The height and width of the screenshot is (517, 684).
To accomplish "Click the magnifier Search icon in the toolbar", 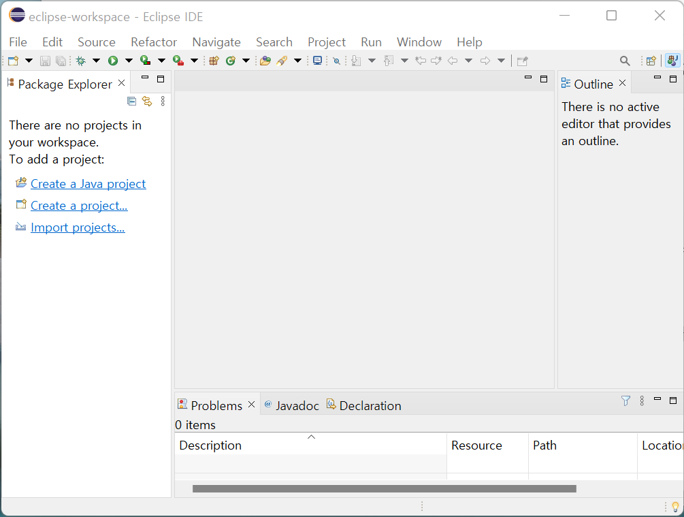I will tap(625, 61).
